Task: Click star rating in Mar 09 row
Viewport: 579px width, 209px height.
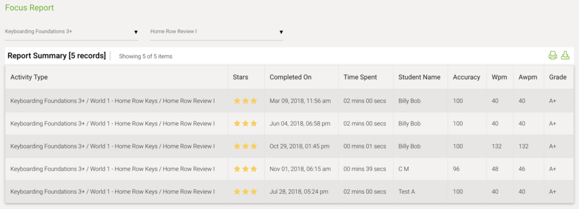Action: 245,101
